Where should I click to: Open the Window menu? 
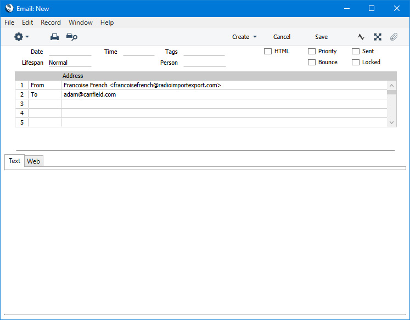(x=81, y=23)
